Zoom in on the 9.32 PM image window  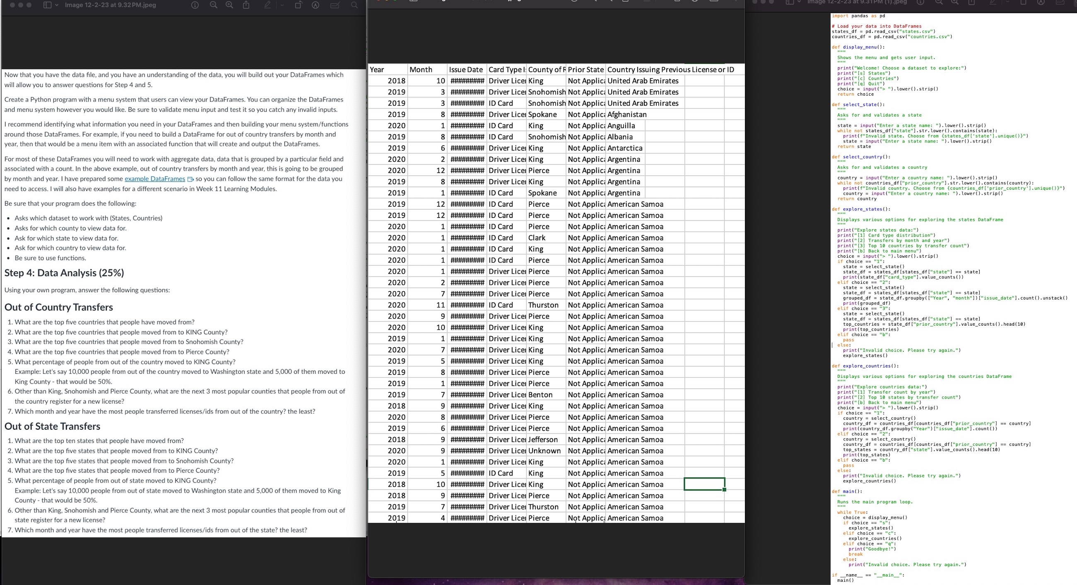point(229,5)
